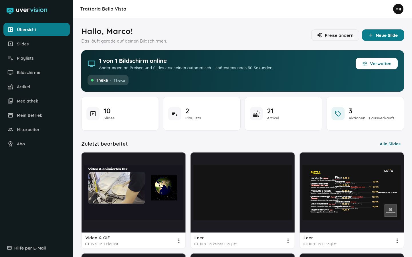Viewport: 412px width, 257px height.
Task: Select the Theke screen chip
Action: point(108,80)
